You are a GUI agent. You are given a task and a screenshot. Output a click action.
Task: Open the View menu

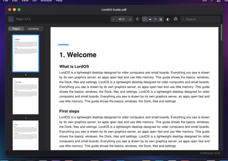pyautogui.click(x=25, y=1)
